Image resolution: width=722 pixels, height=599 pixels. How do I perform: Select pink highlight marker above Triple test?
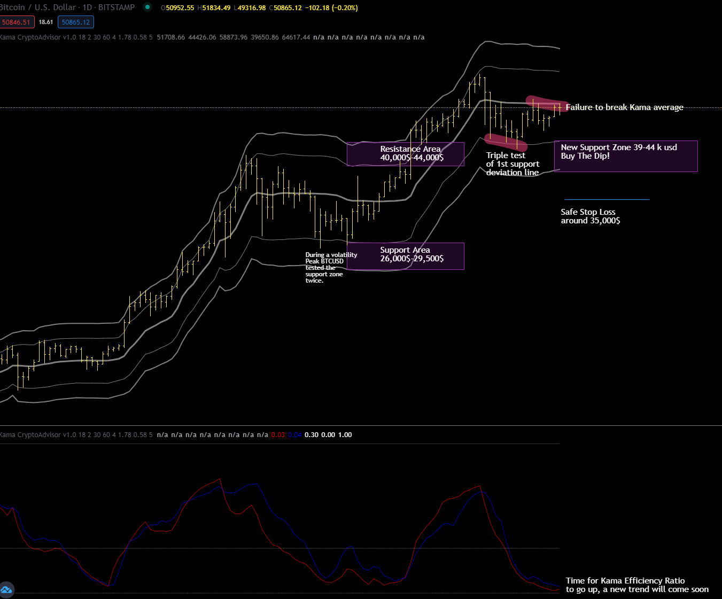[505, 142]
